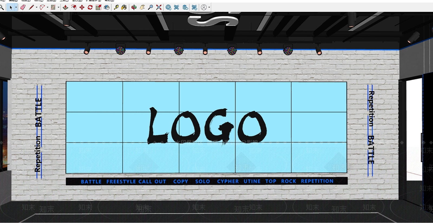Click the LOGO text on the video wall
This screenshot has height=223, width=433.
pyautogui.click(x=207, y=126)
